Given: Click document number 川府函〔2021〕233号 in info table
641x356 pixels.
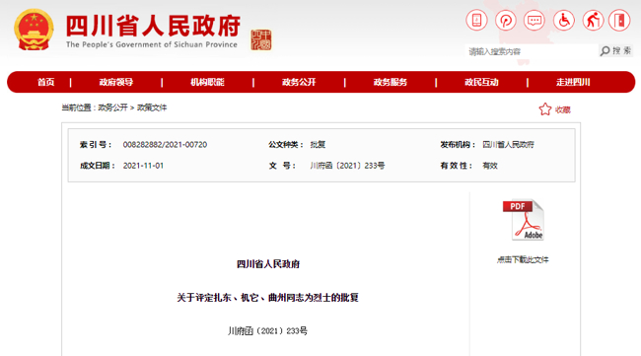Looking at the screenshot, I should click(x=347, y=166).
